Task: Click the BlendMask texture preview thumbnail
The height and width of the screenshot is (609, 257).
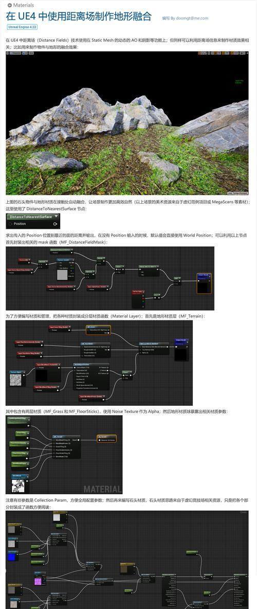Action: click(18, 486)
